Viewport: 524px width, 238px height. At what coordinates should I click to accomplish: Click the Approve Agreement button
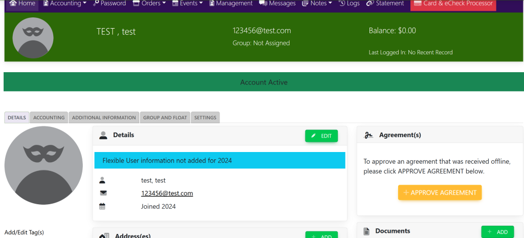pos(440,192)
